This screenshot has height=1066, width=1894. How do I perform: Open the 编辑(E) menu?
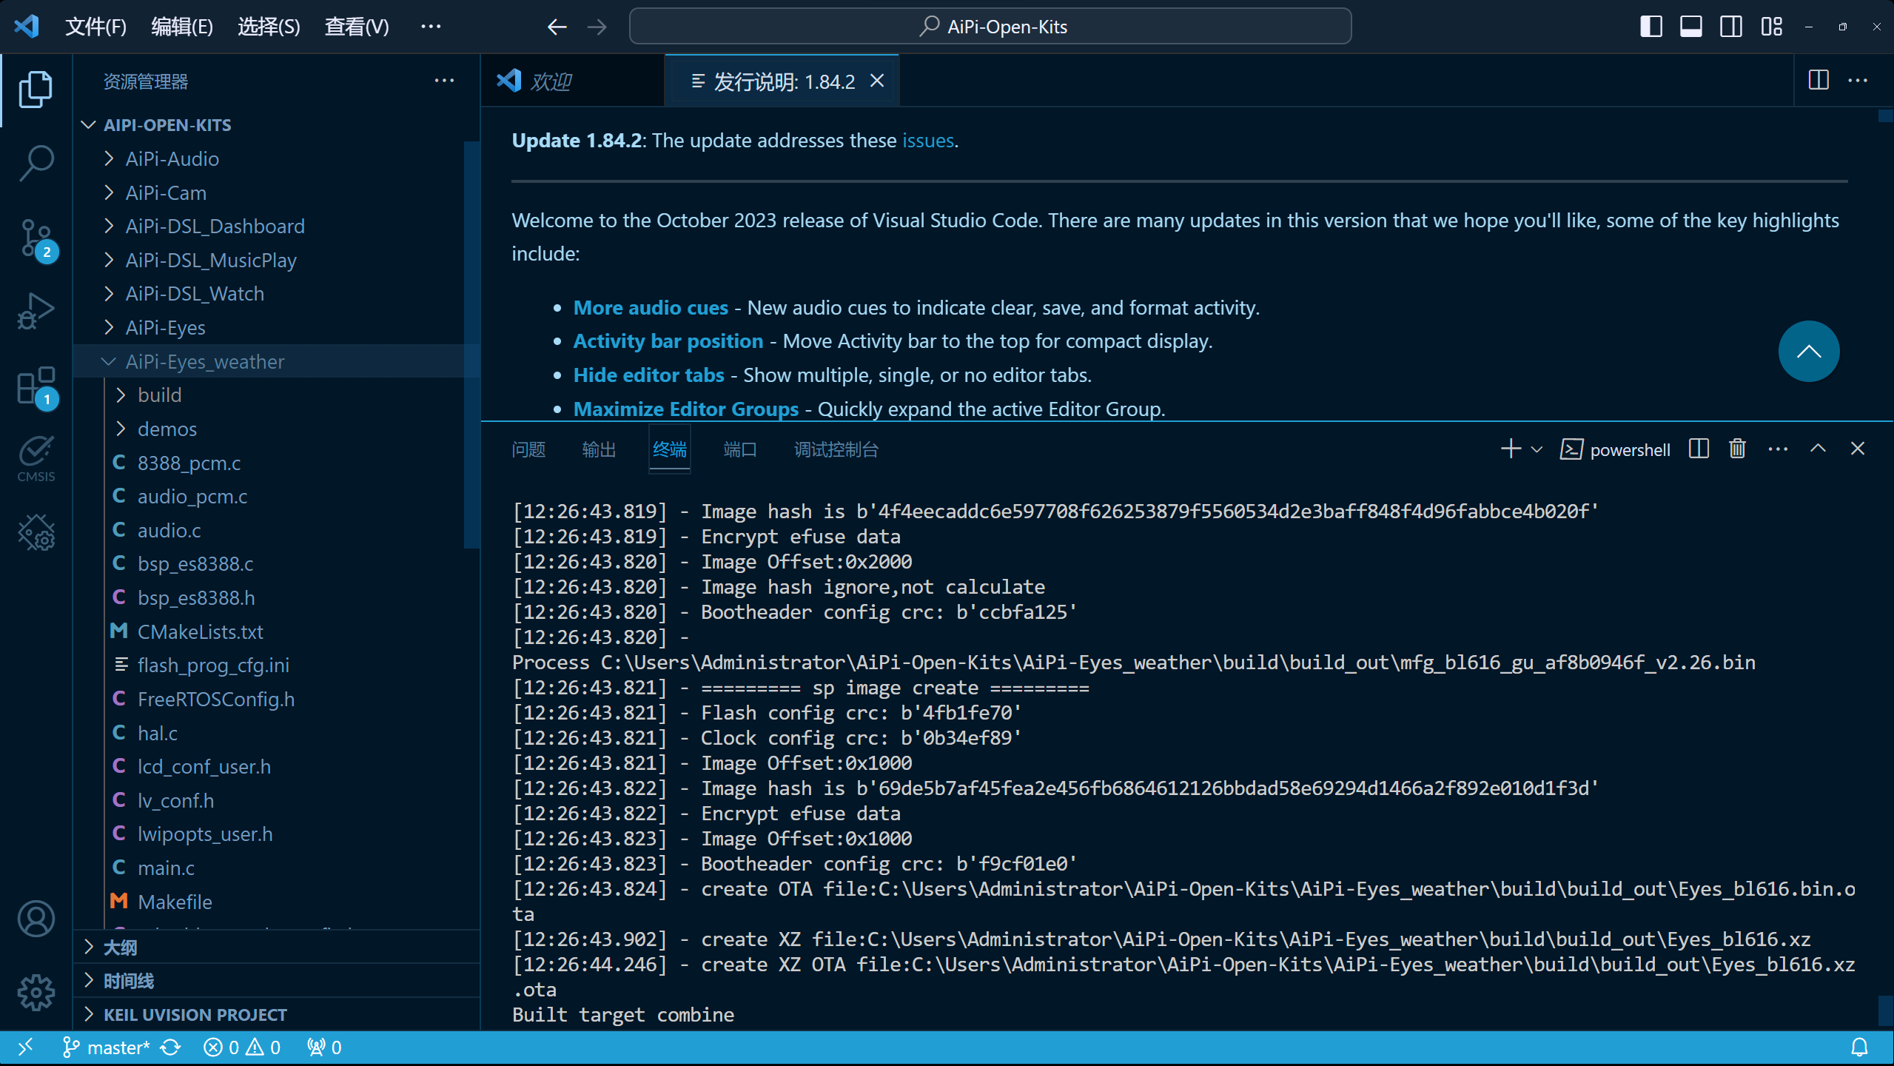click(x=182, y=27)
